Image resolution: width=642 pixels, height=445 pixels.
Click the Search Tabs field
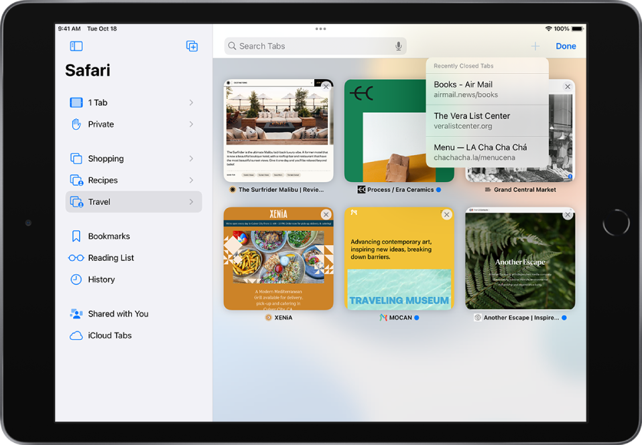308,46
